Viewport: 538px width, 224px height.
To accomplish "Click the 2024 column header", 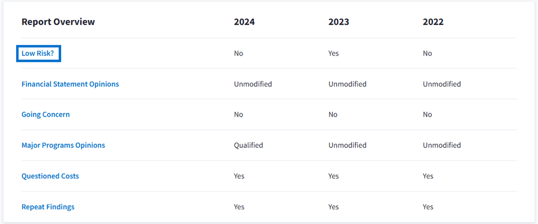I will [x=244, y=22].
